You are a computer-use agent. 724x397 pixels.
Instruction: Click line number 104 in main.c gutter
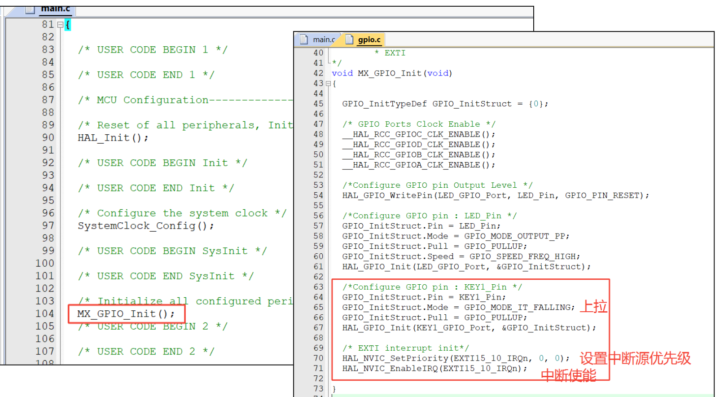45,313
